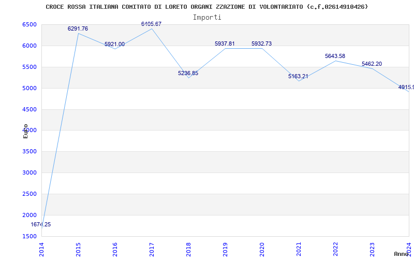This screenshot has width=414, height=259.
Task: Click data label 5937.81
Action: click(x=225, y=44)
